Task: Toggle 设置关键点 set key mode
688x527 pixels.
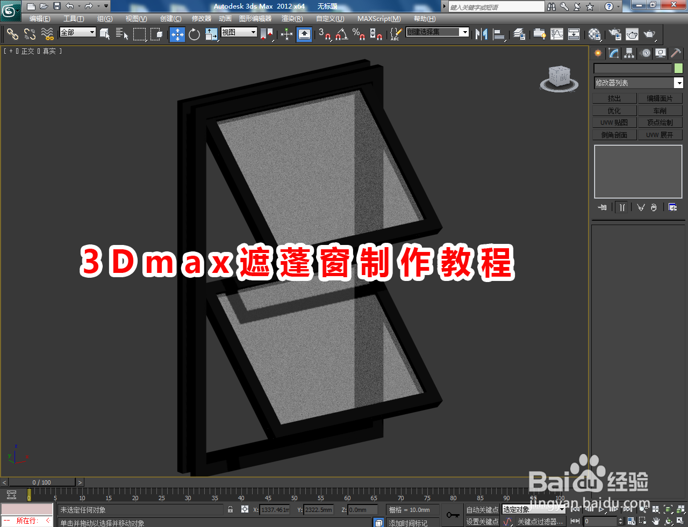Action: [x=482, y=522]
